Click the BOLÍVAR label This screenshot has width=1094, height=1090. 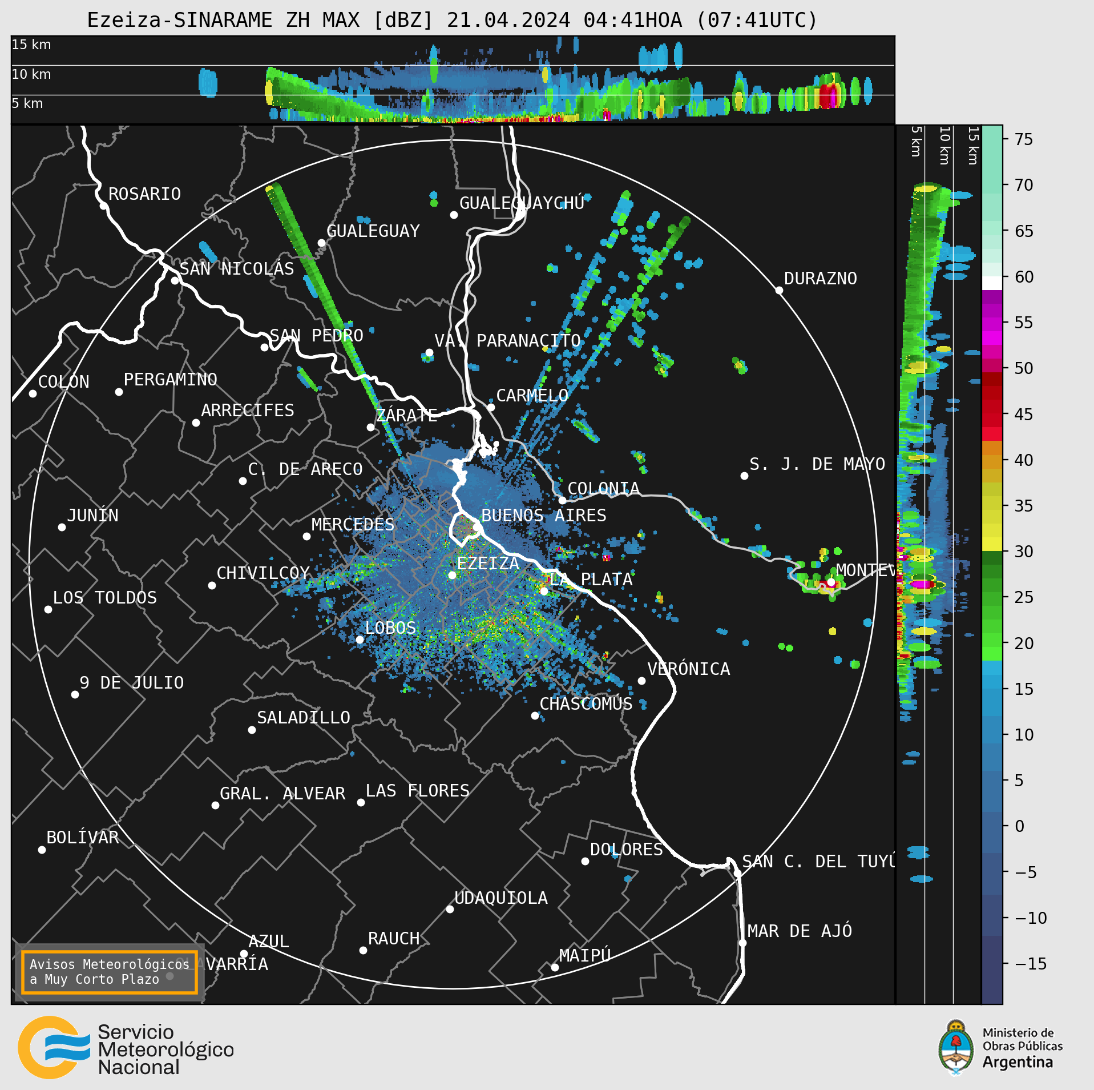click(x=83, y=837)
